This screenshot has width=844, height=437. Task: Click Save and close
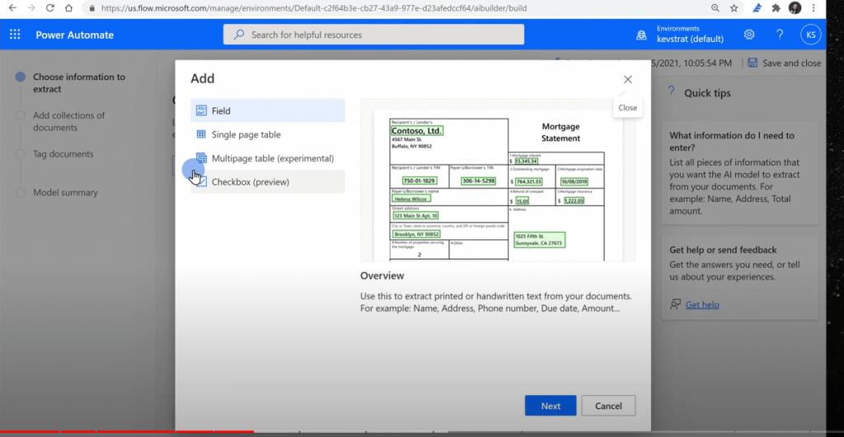coord(785,63)
